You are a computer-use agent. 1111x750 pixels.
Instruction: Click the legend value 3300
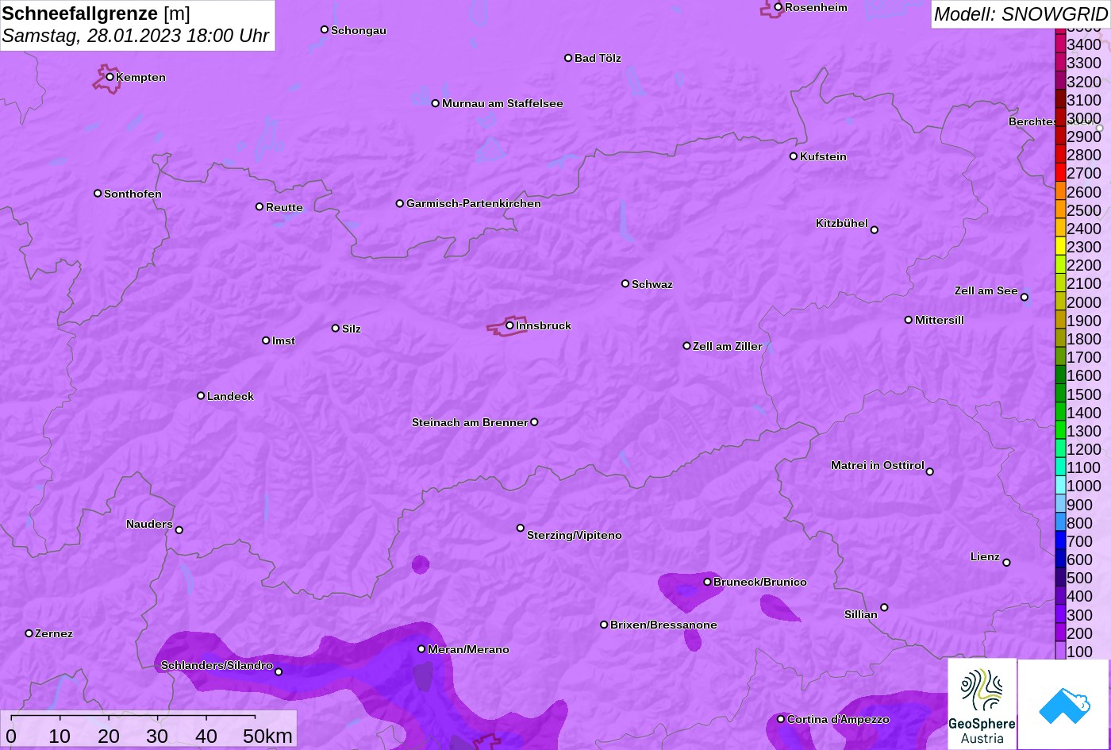(x=1084, y=63)
